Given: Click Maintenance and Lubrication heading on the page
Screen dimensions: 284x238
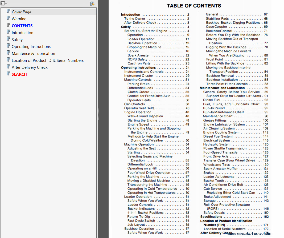Looking at the screenshot, I should [222, 88].
